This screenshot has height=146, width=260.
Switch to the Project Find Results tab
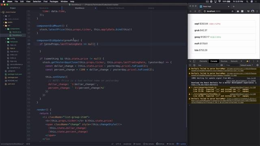(x=115, y=8)
